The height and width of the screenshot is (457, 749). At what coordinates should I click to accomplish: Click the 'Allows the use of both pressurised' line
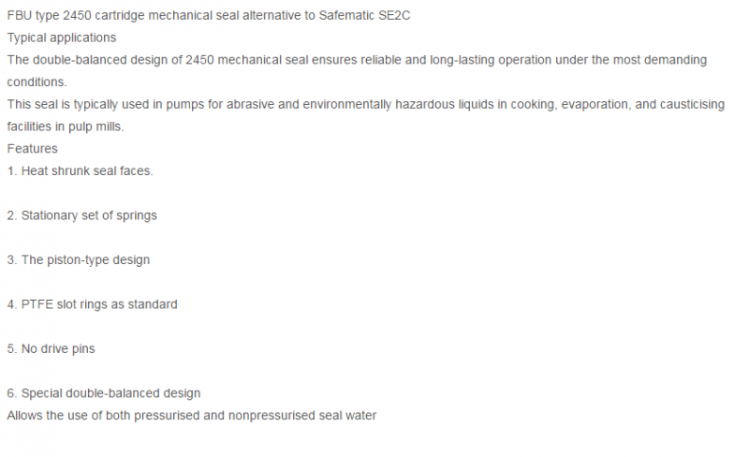click(192, 416)
